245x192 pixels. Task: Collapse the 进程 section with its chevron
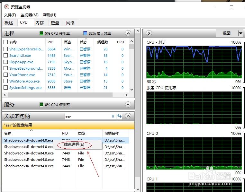pos(128,33)
